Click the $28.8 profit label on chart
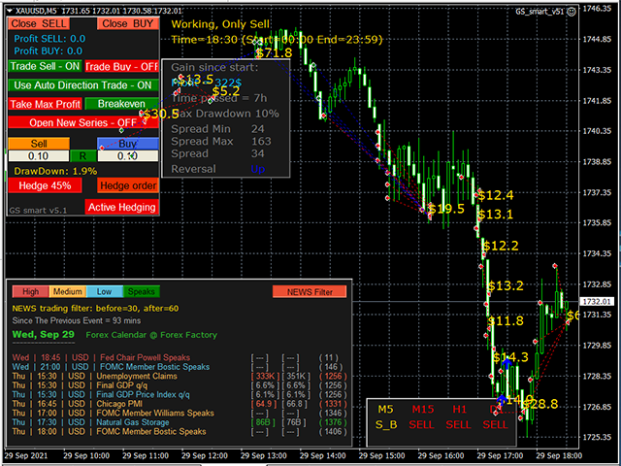This screenshot has height=466, width=621. 539,404
